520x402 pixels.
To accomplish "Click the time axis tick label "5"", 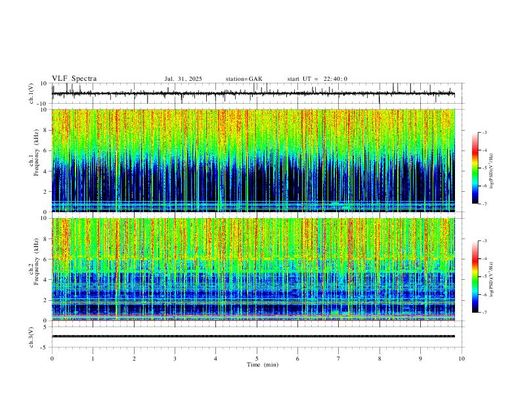I will [257, 359].
